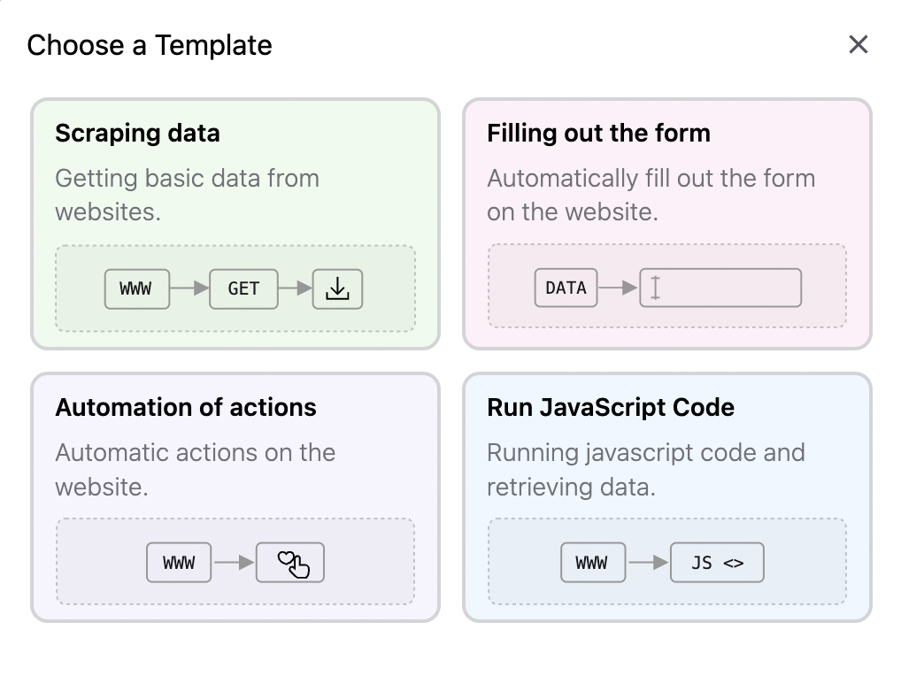Click arrow between DATA and input field
901x676 pixels.
(x=619, y=288)
